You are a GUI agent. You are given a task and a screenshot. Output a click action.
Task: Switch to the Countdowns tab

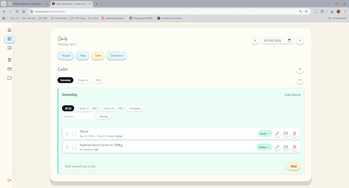pos(117,56)
